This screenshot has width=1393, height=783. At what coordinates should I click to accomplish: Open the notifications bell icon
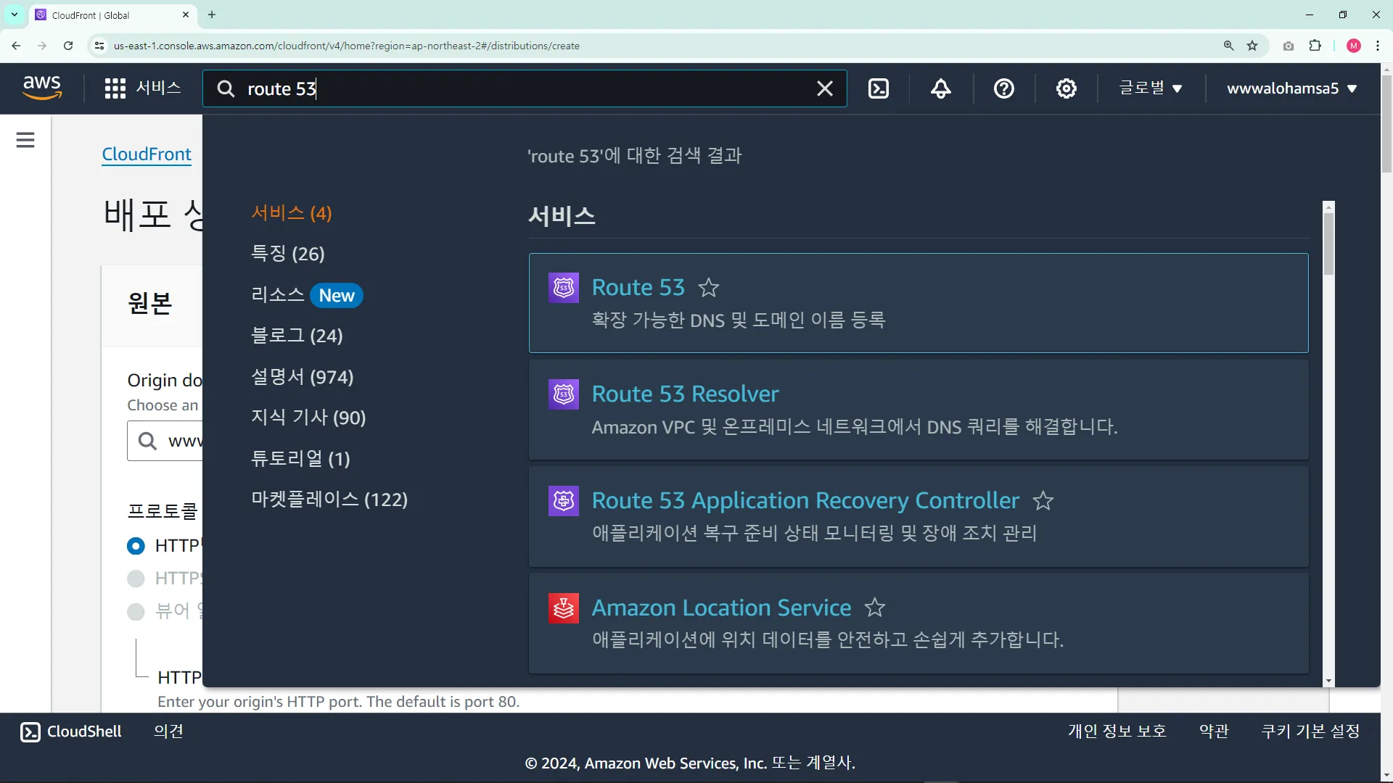click(x=941, y=88)
